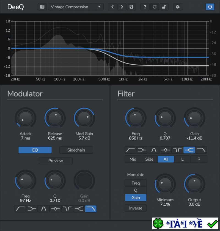220x231 pixels.
Task: Go to the previous preset arrow
Action: point(112,7)
